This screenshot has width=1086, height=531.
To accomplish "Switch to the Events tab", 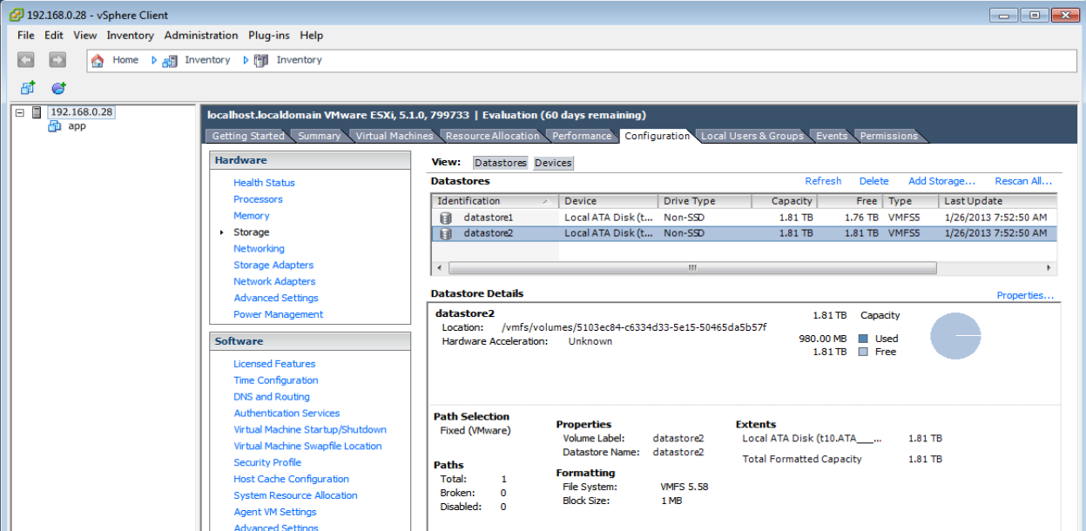I will pyautogui.click(x=832, y=136).
